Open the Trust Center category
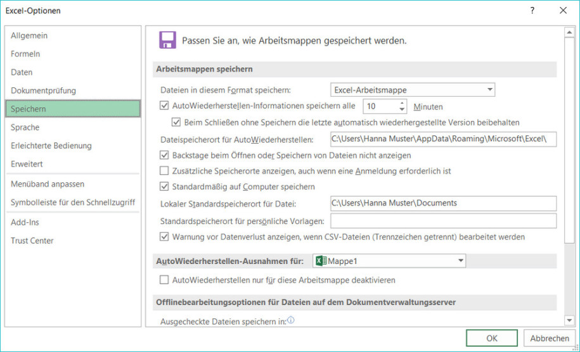The width and height of the screenshot is (580, 352). pyautogui.click(x=73, y=241)
